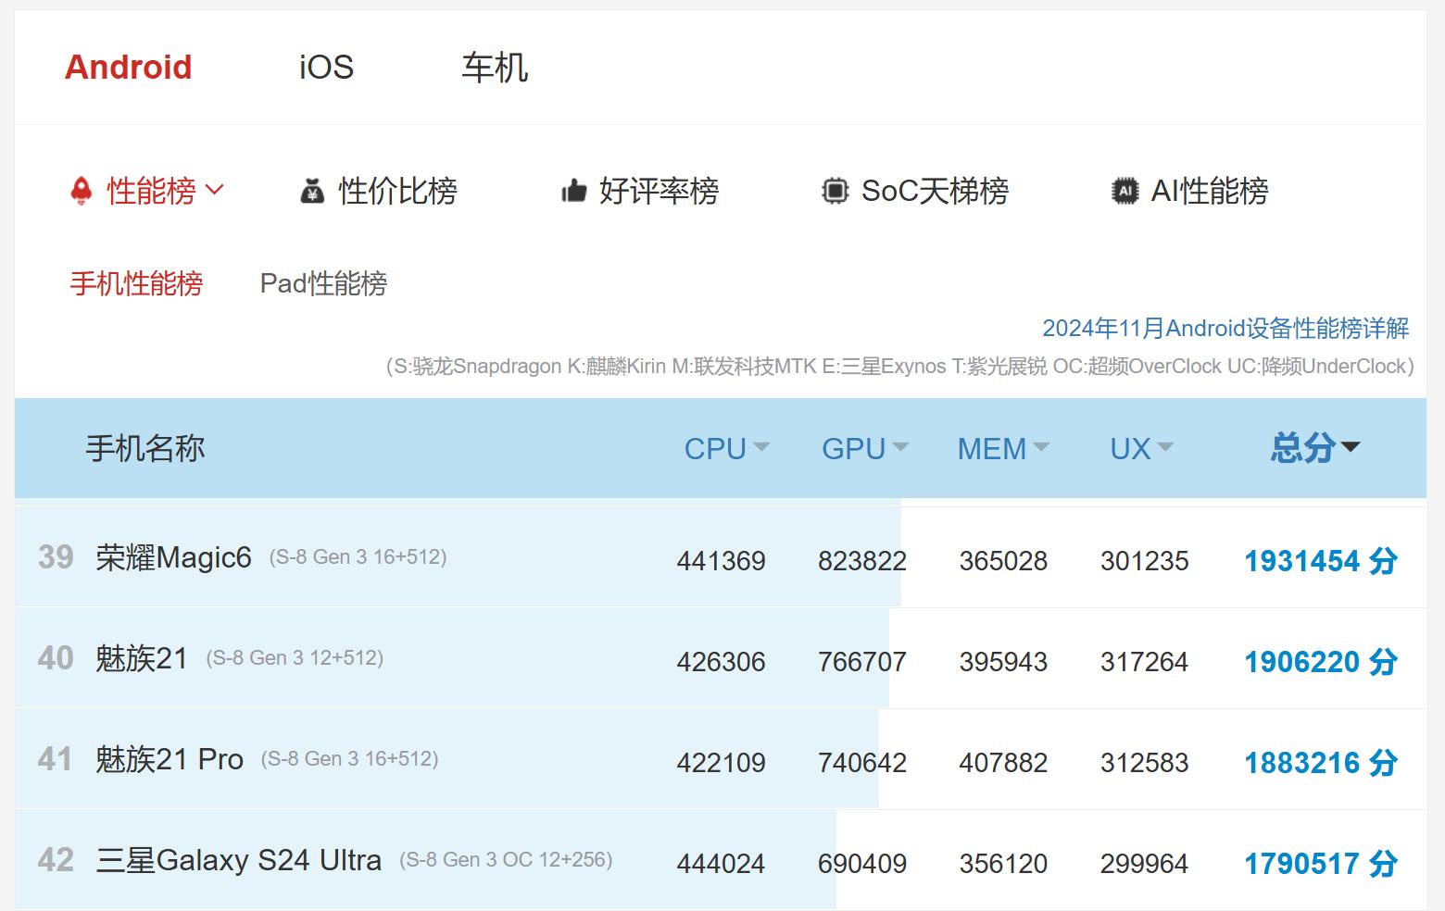Open the 魅族21 entry at rank 40
This screenshot has height=911, width=1445.
[x=142, y=658]
